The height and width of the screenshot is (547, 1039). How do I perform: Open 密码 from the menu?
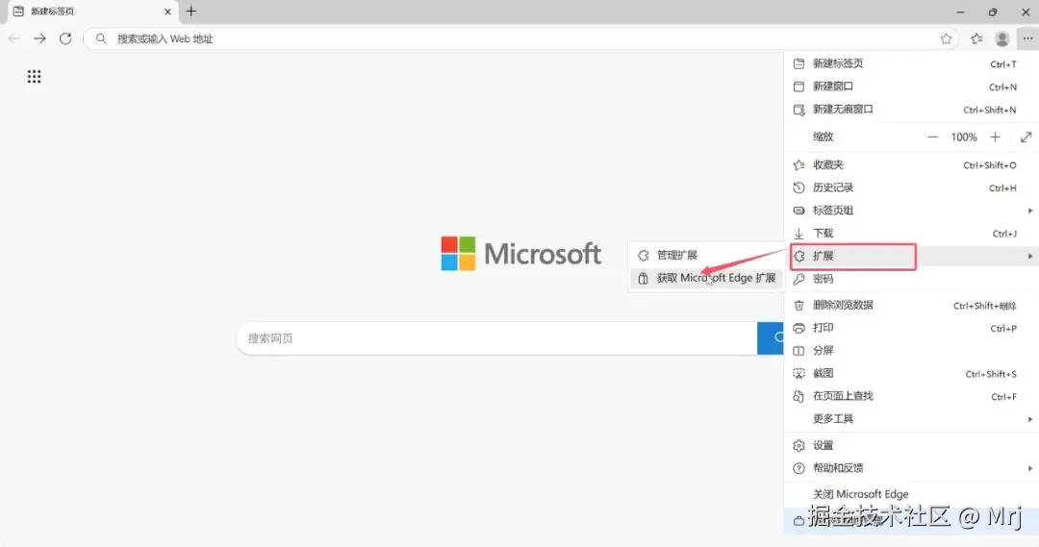pos(911,279)
